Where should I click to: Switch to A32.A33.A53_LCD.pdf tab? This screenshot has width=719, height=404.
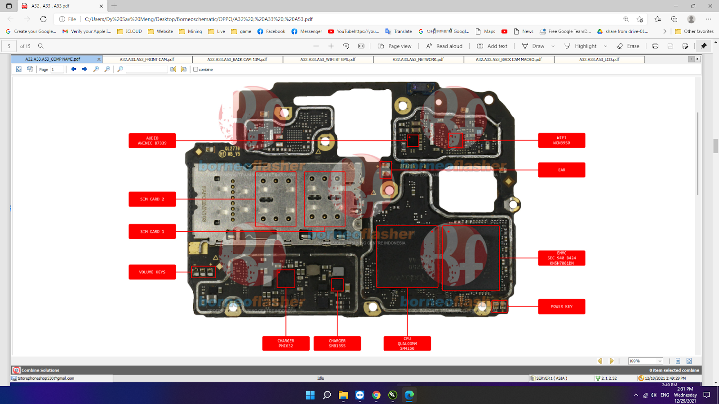coord(599,59)
